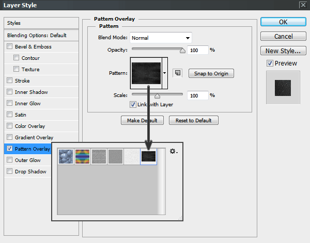This screenshot has width=310, height=243.
Task: Uncheck Link with Layer option
Action: tap(133, 105)
